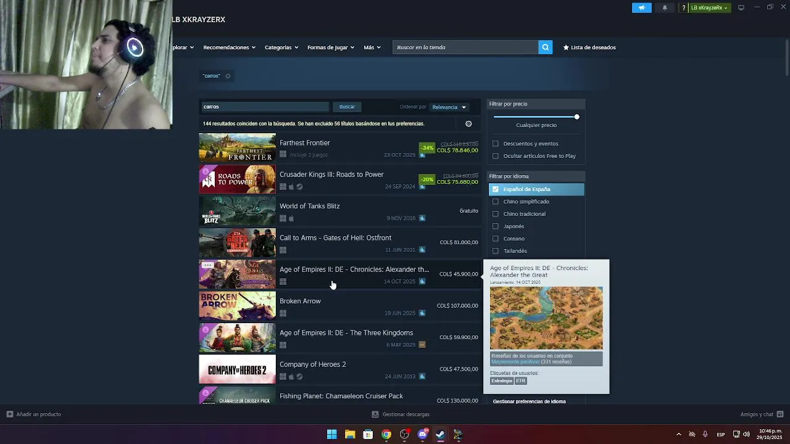This screenshot has width=790, height=444.
Task: Click the Estrategia tag in tooltip
Action: pyautogui.click(x=502, y=381)
